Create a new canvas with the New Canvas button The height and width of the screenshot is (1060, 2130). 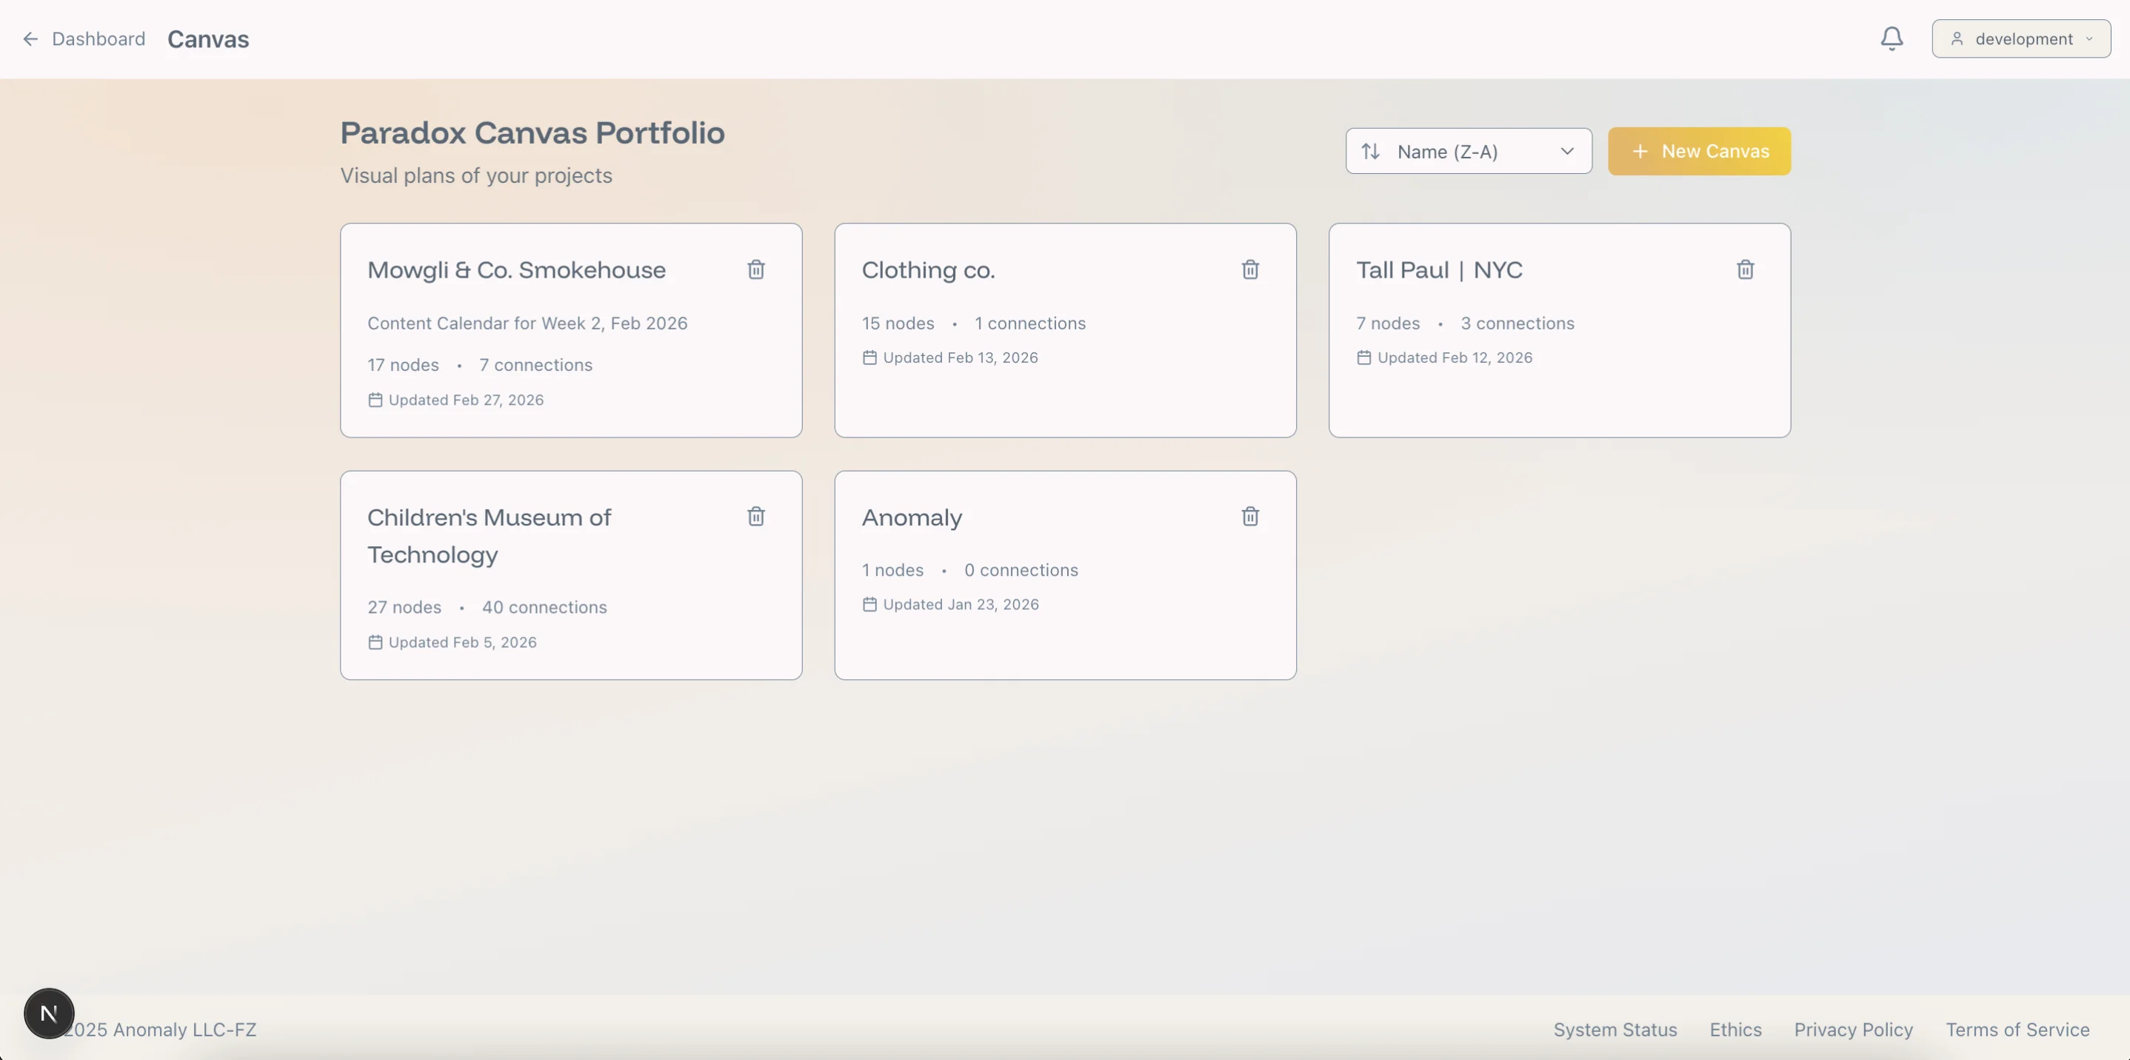pyautogui.click(x=1699, y=151)
